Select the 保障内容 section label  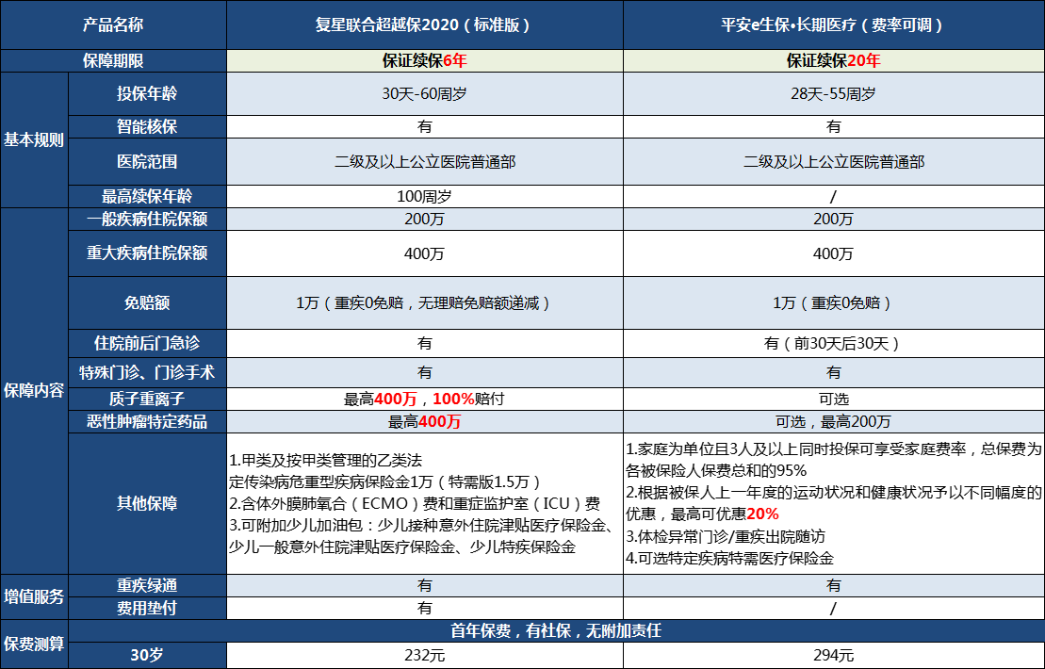(x=34, y=390)
